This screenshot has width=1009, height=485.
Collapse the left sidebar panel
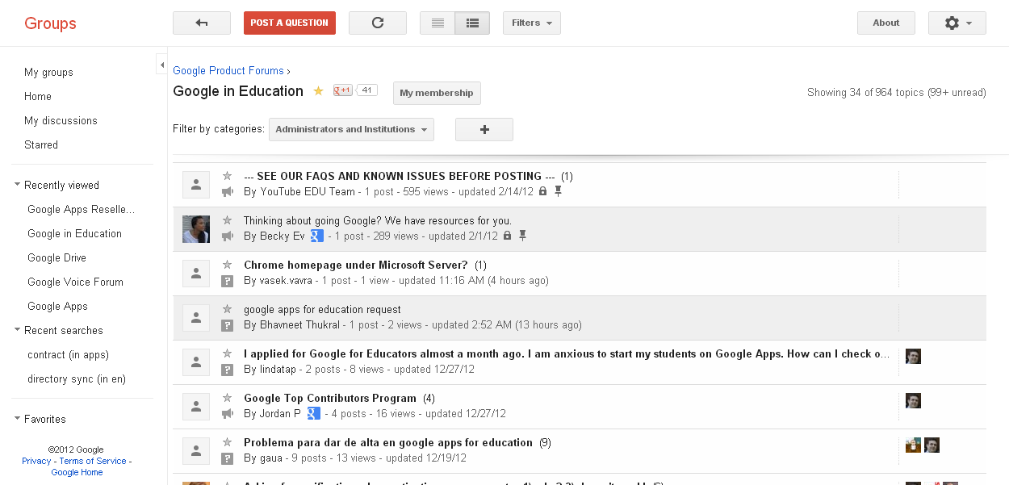click(162, 64)
